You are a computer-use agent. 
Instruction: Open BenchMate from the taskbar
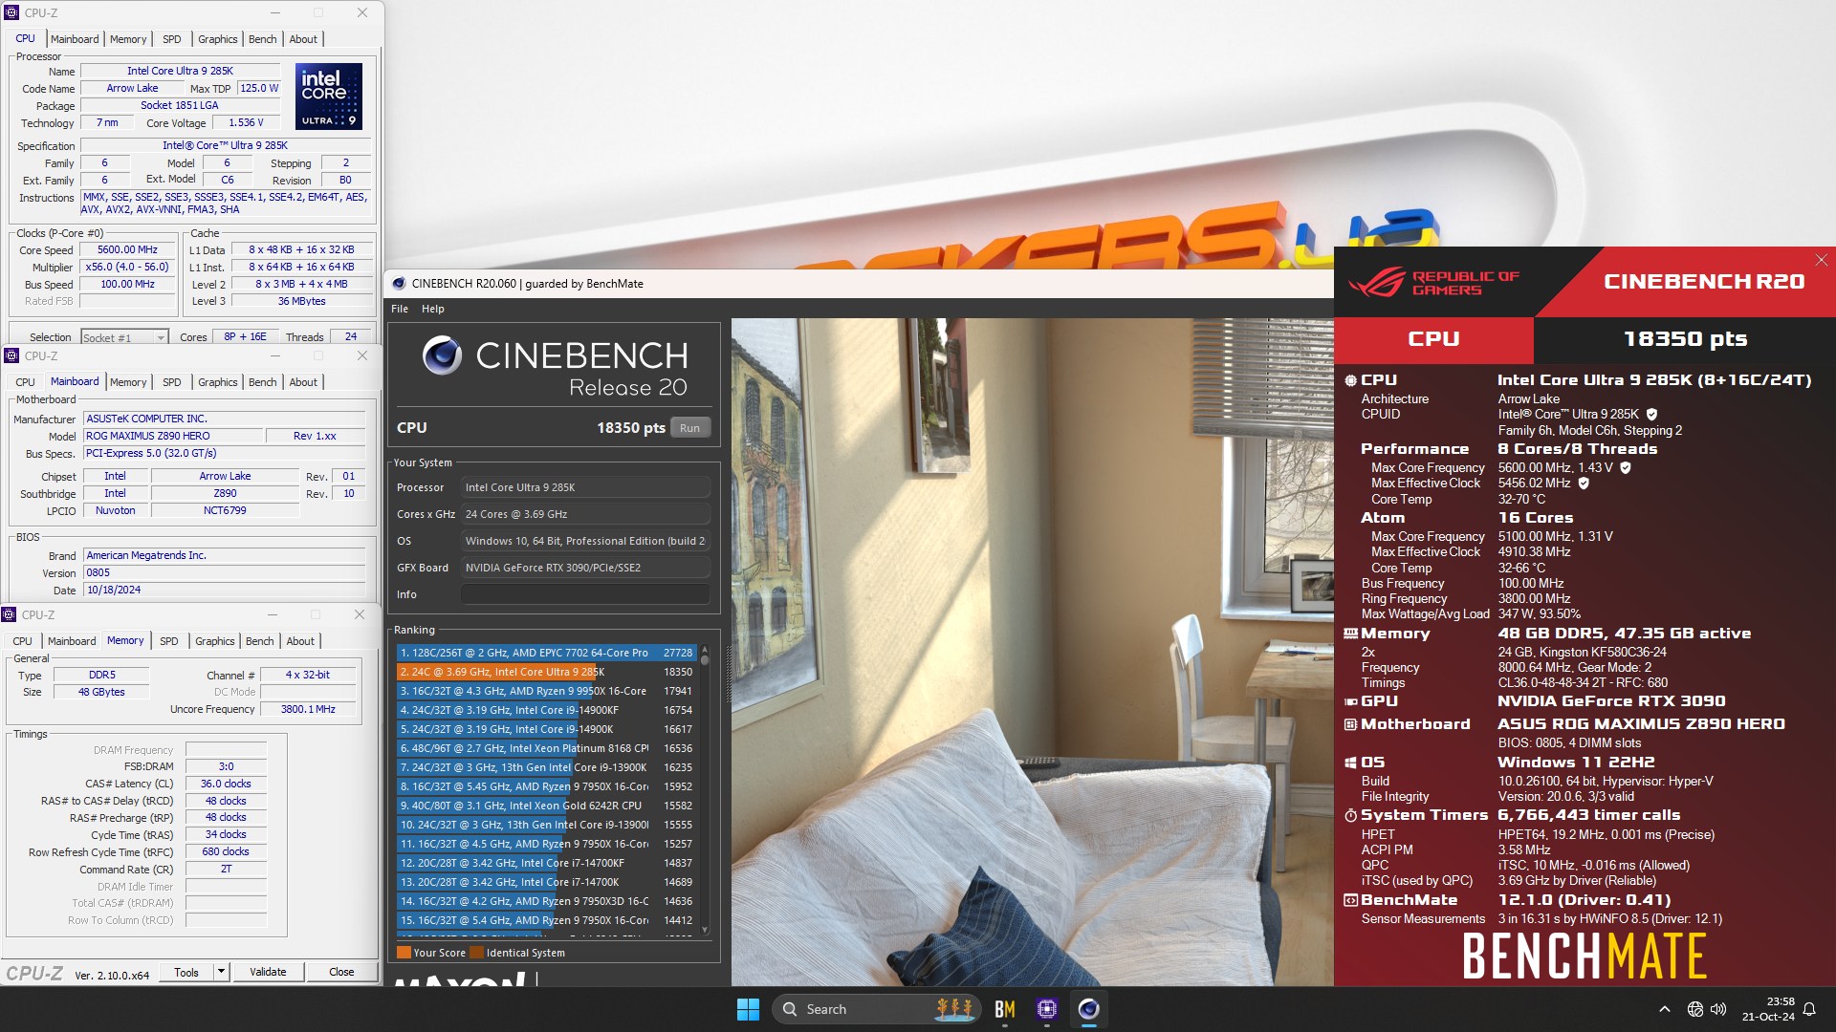(1004, 1009)
